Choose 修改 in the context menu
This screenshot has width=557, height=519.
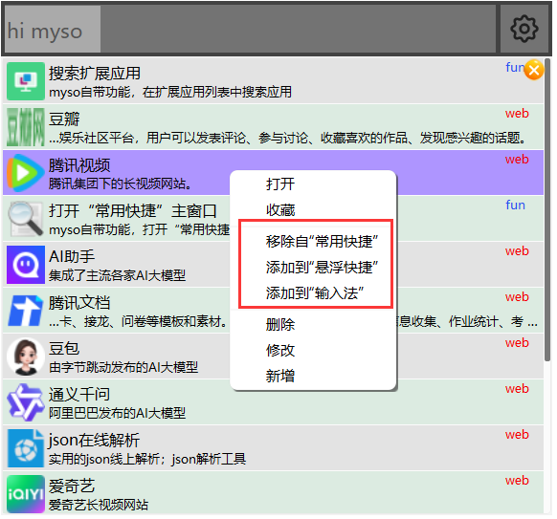click(280, 351)
